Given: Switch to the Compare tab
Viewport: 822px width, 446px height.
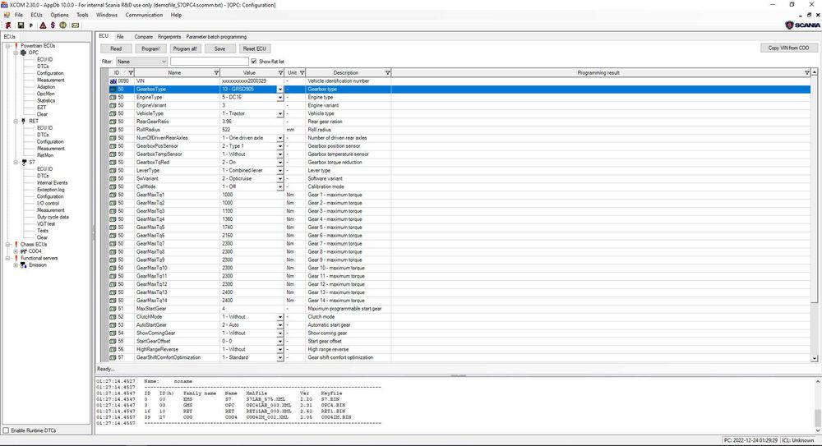Looking at the screenshot, I should pyautogui.click(x=143, y=37).
